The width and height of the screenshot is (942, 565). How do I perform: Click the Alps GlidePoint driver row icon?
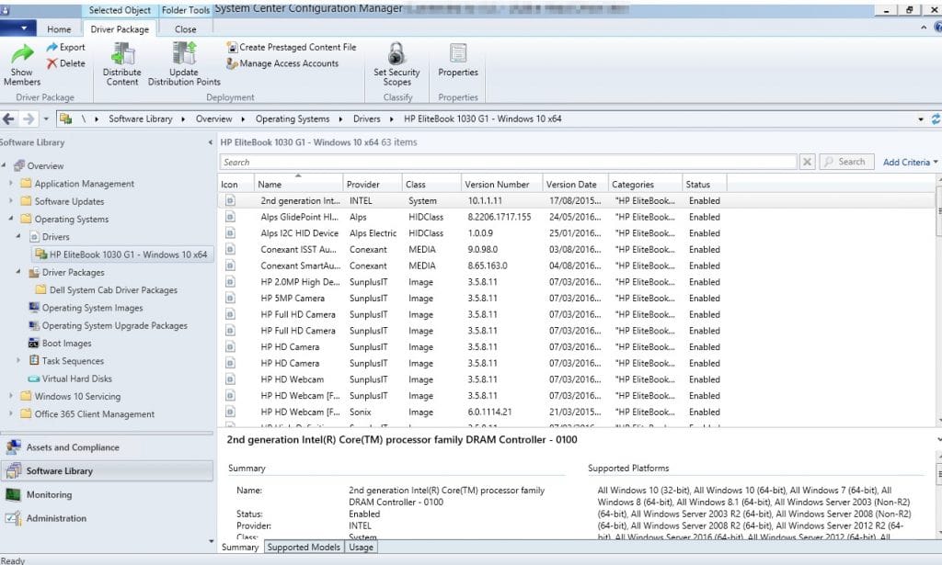pos(230,217)
